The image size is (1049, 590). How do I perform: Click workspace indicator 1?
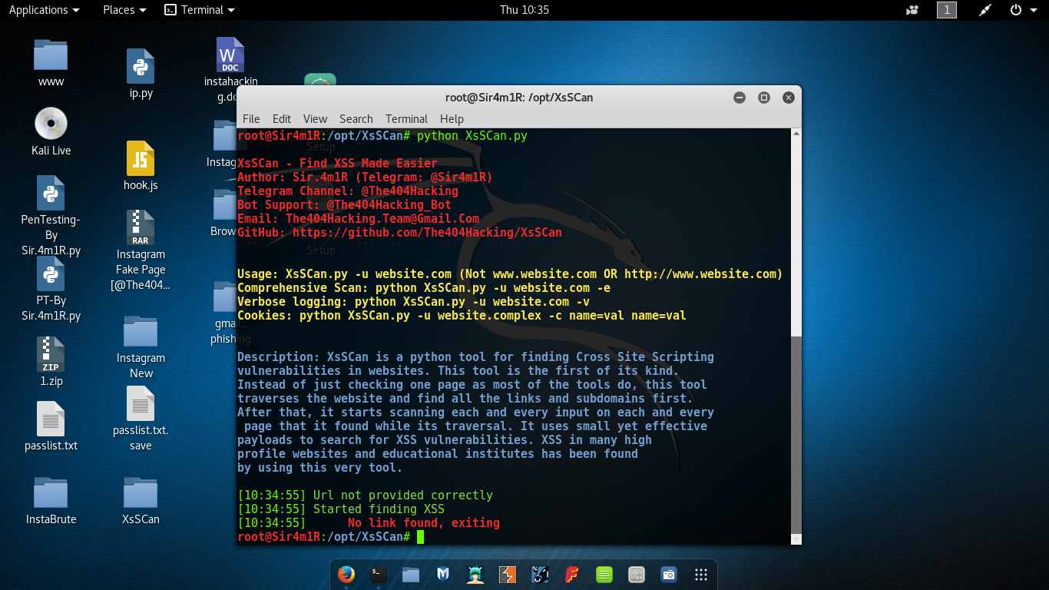click(x=947, y=10)
